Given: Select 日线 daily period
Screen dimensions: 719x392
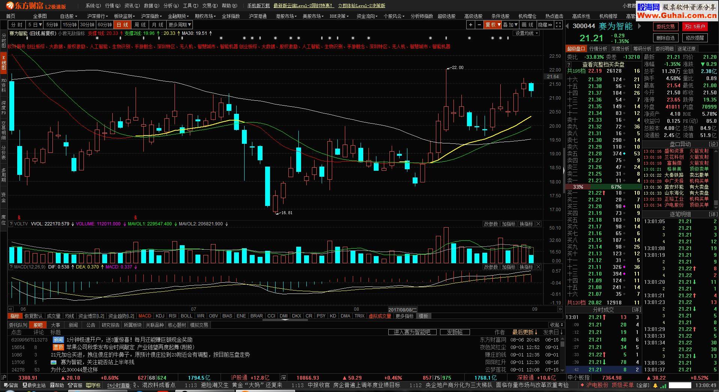Looking at the screenshot, I should click(x=122, y=25).
